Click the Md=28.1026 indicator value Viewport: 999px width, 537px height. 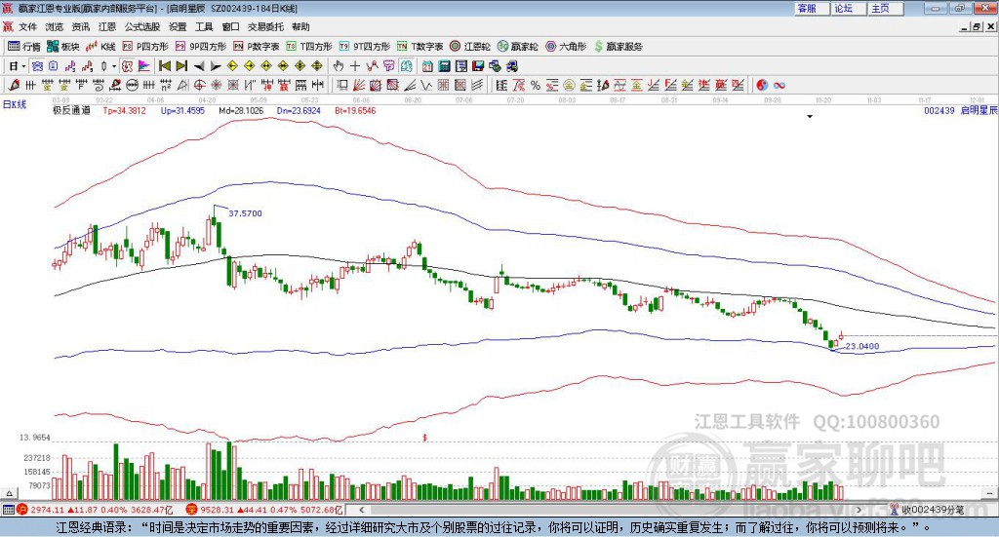click(x=241, y=110)
